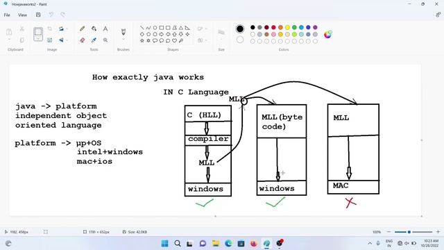Viewport: 444px width, 250px height.
Task: Click the zoom out minus button
Action: coord(388,232)
